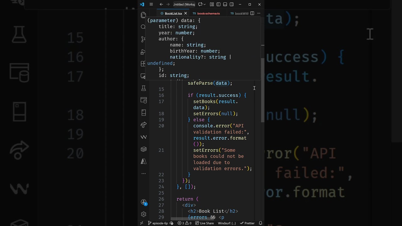Close the BookList.tsx tab
This screenshot has height=226, width=402.
tap(185, 13)
